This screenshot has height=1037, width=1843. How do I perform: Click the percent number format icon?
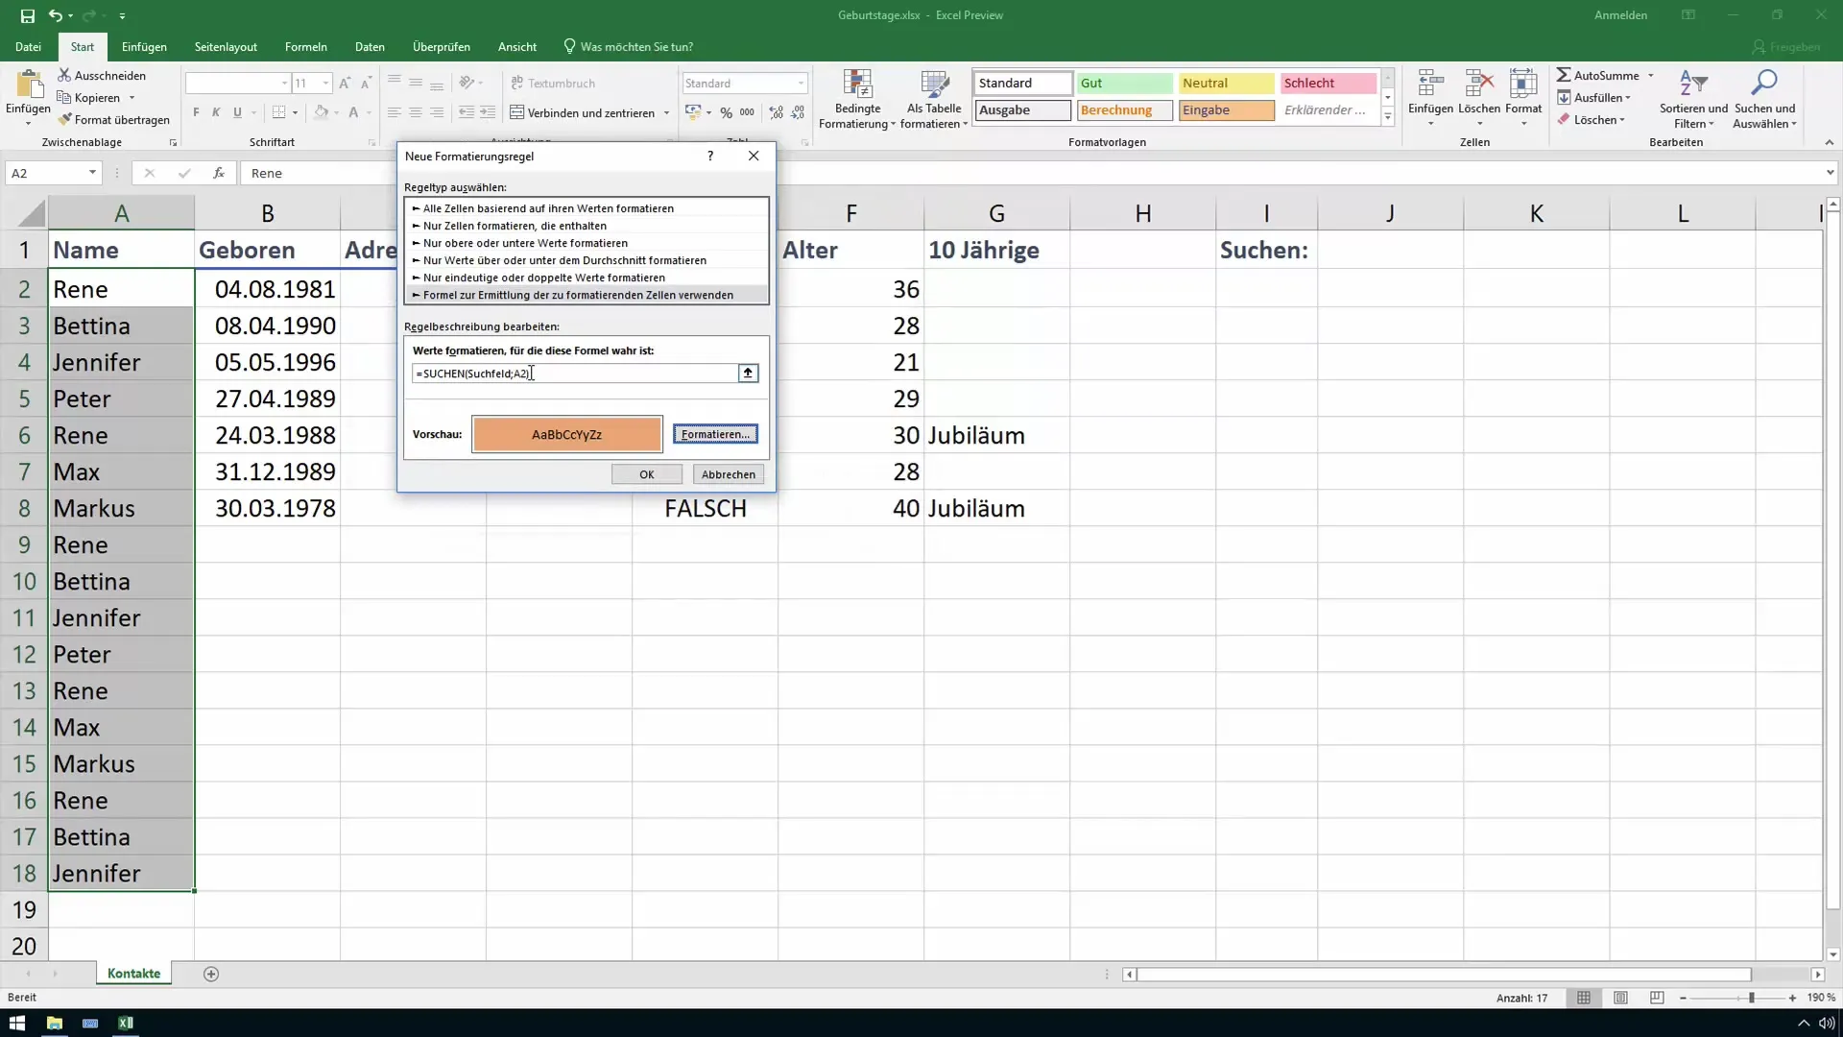(x=727, y=112)
